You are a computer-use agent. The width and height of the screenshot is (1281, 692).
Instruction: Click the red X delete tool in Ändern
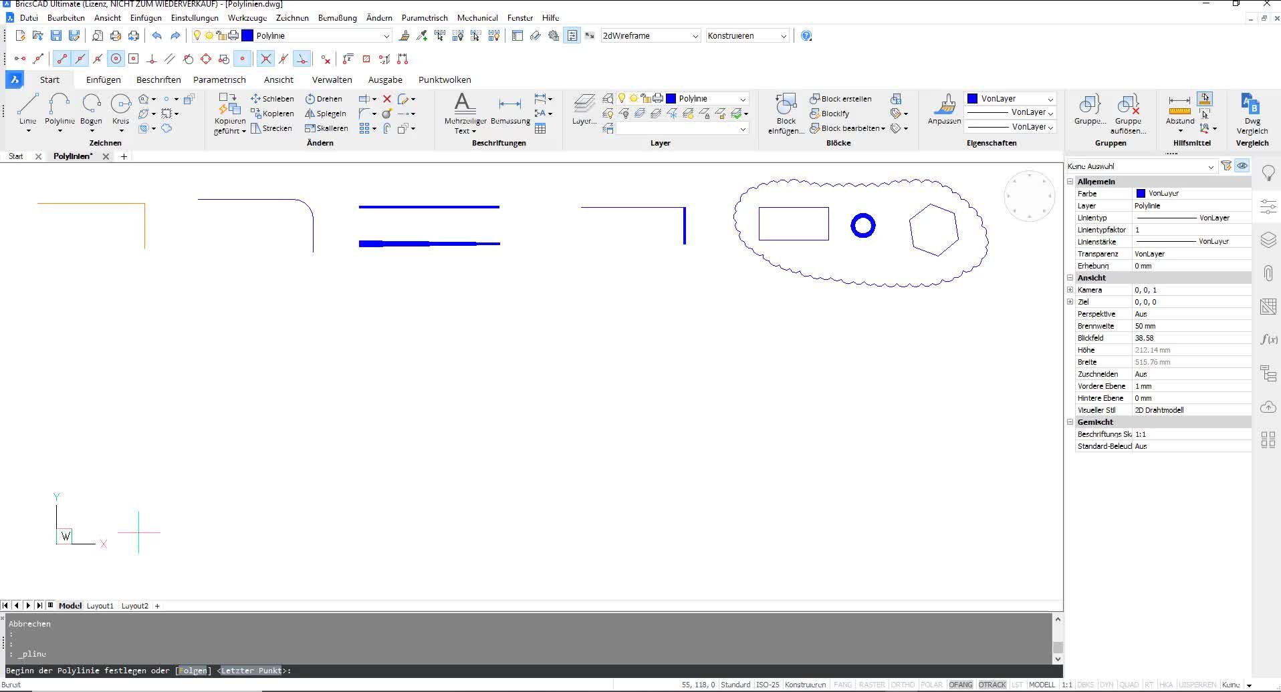[386, 99]
